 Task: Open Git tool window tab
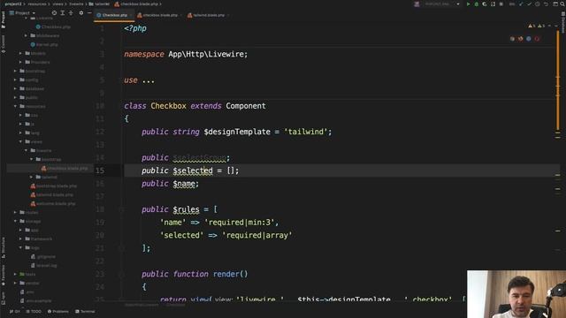coord(15,312)
